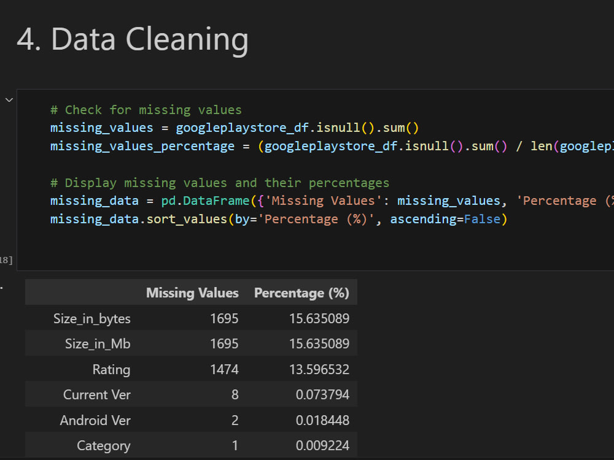Click the sort_values line of code
The image size is (614, 460).
[x=184, y=218]
